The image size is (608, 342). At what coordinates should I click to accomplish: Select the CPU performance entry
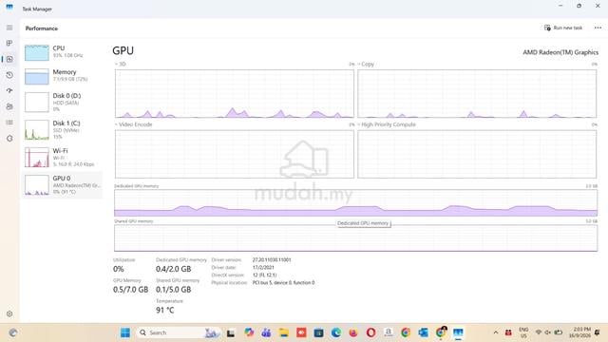pos(62,52)
